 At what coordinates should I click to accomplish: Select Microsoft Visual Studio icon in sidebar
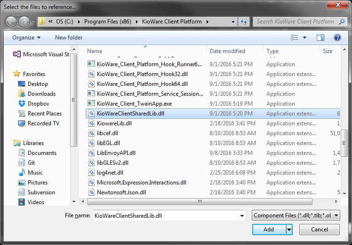pyautogui.click(x=17, y=54)
